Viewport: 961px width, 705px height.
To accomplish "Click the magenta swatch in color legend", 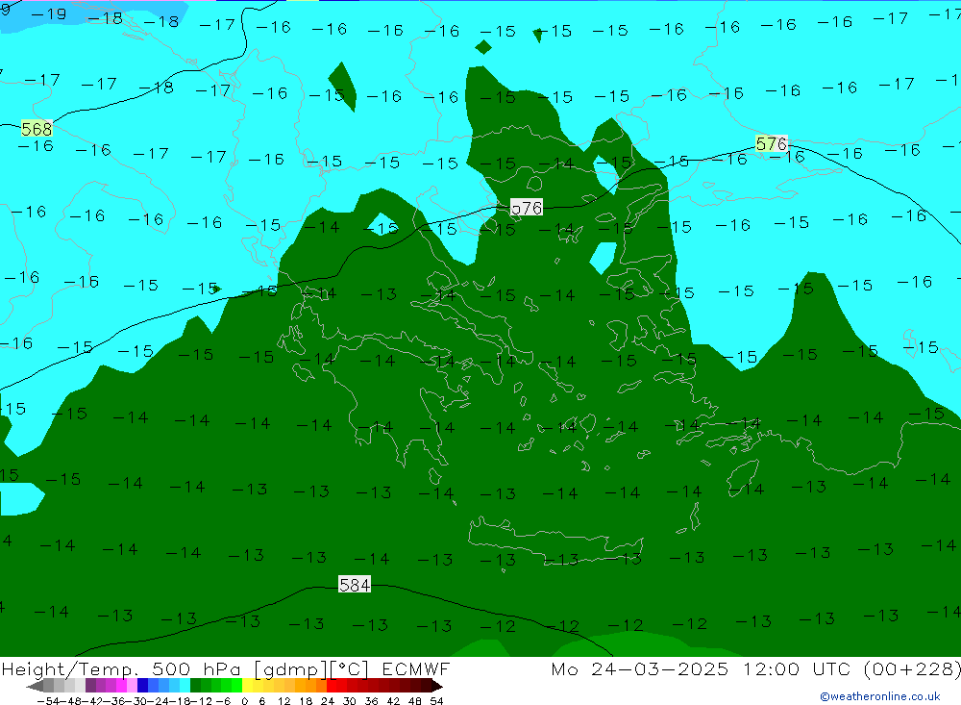I will [x=121, y=686].
